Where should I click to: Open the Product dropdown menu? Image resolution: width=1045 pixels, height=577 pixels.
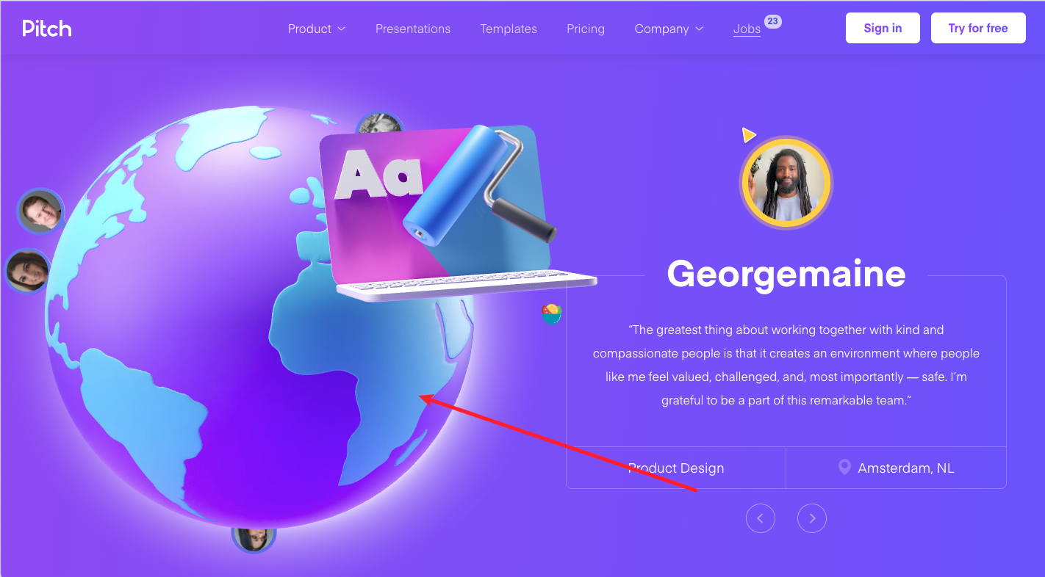316,29
